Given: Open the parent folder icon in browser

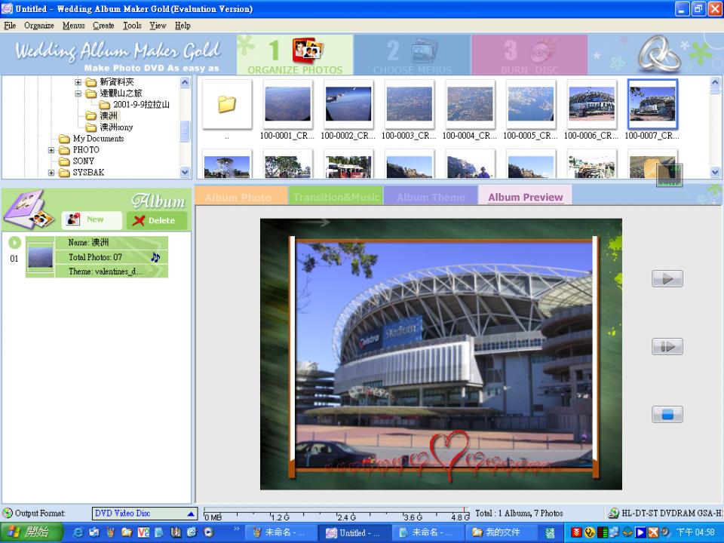Looking at the screenshot, I should pos(227,105).
